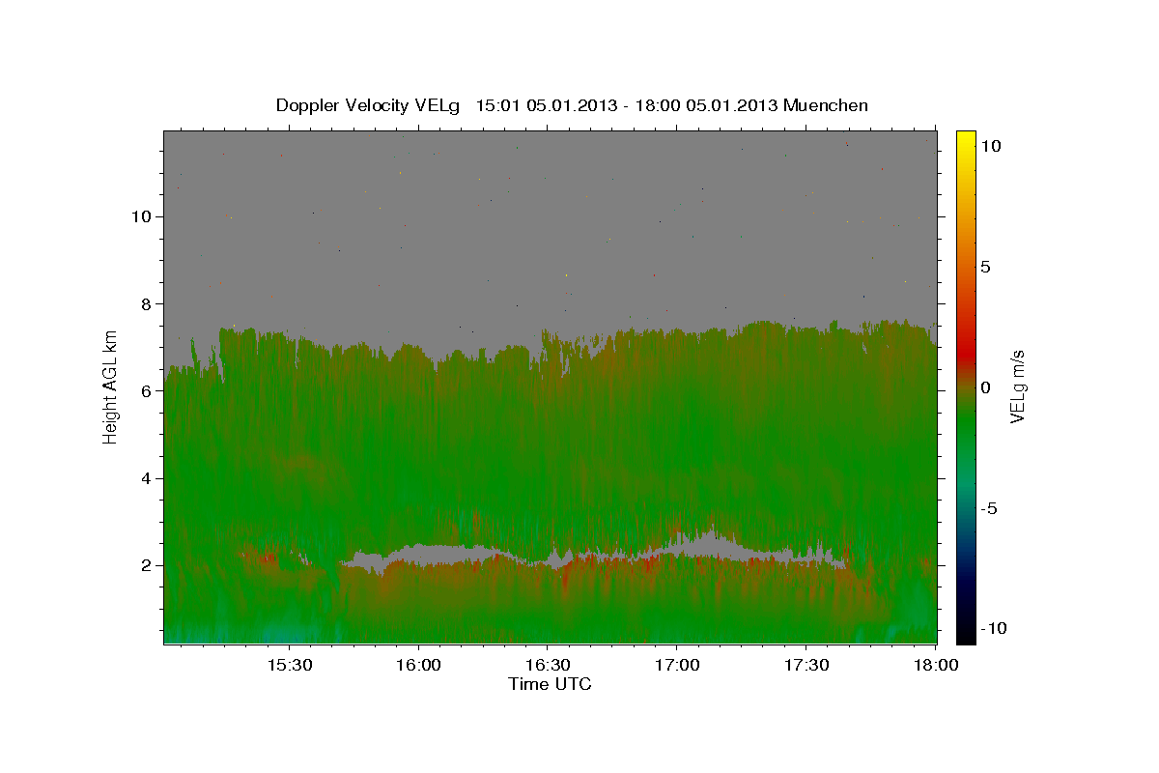Click the plot title 'Doppler Velocity VELg'
The width and height of the screenshot is (1159, 773).
click(370, 105)
